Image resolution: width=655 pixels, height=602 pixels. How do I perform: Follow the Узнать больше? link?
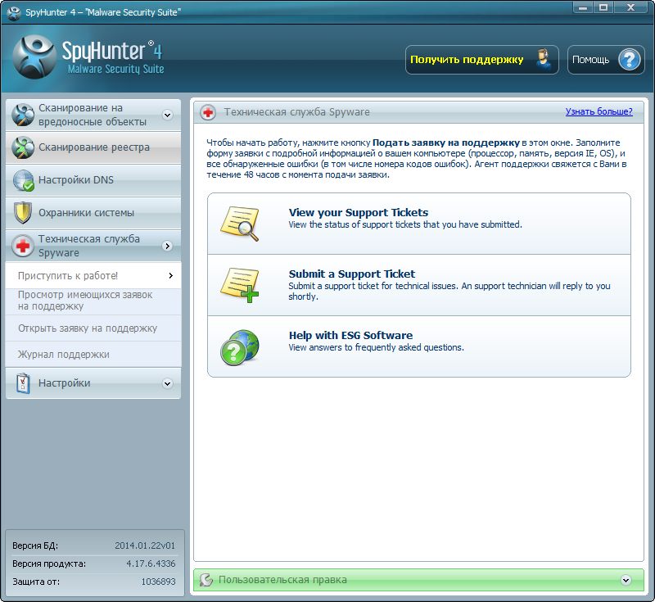[x=599, y=111]
